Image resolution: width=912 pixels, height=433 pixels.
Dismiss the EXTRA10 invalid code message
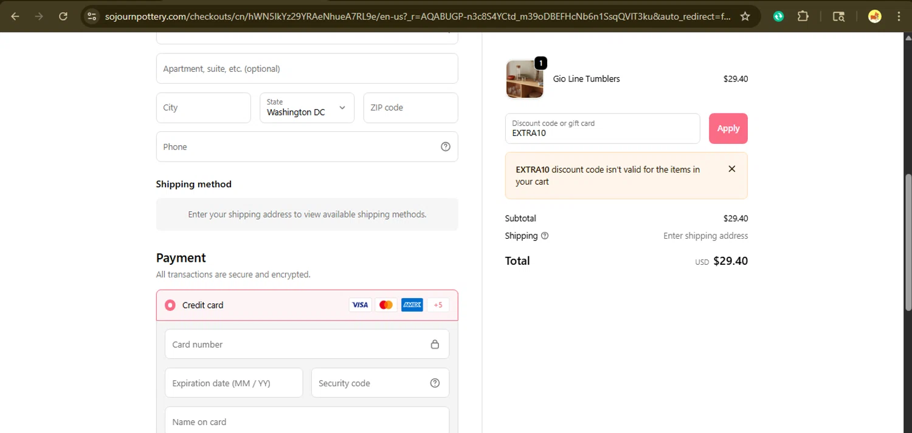pos(732,169)
